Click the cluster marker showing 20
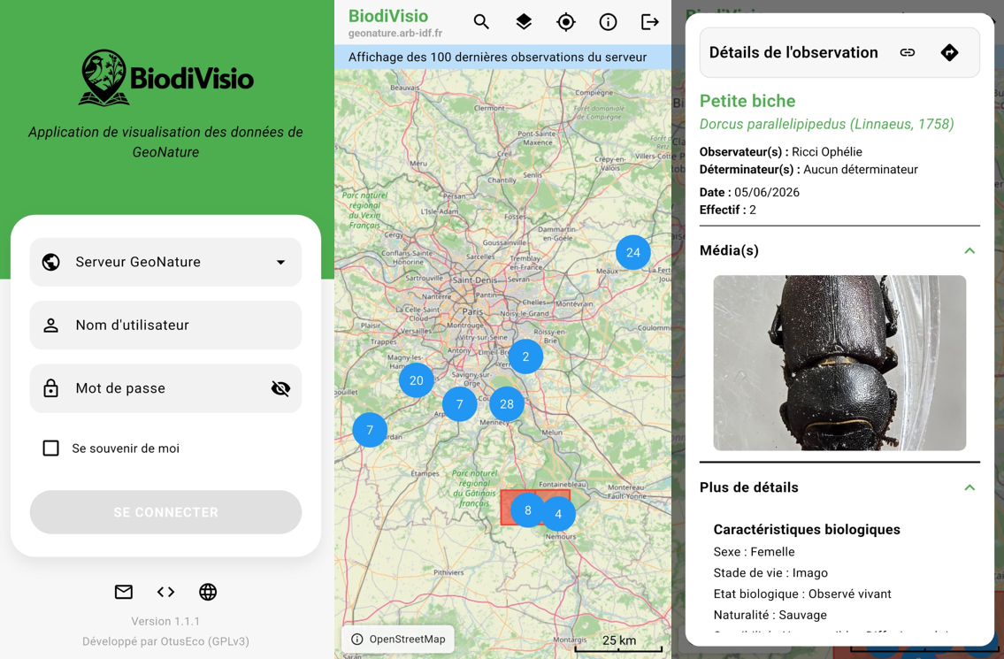The height and width of the screenshot is (659, 1004). tap(417, 380)
